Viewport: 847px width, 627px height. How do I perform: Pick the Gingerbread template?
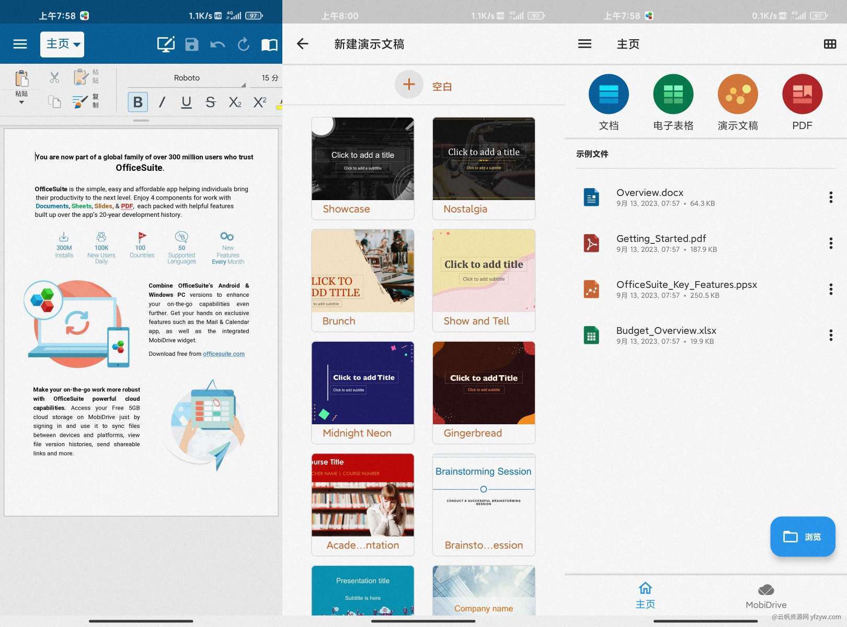click(x=484, y=392)
